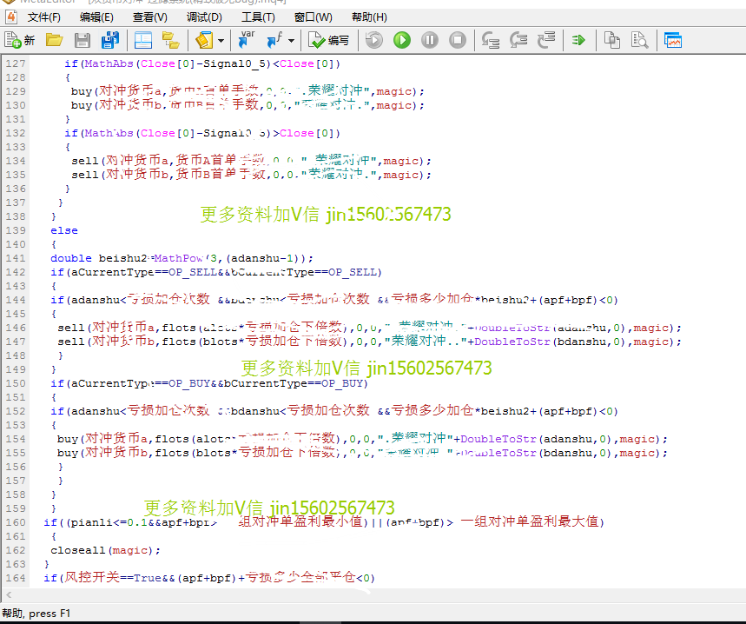Open the 帮助(H) menu
The height and width of the screenshot is (624, 746).
click(369, 17)
